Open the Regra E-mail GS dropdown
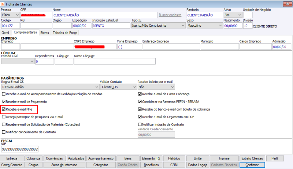This screenshot has height=169, width=293. tap(50, 87)
